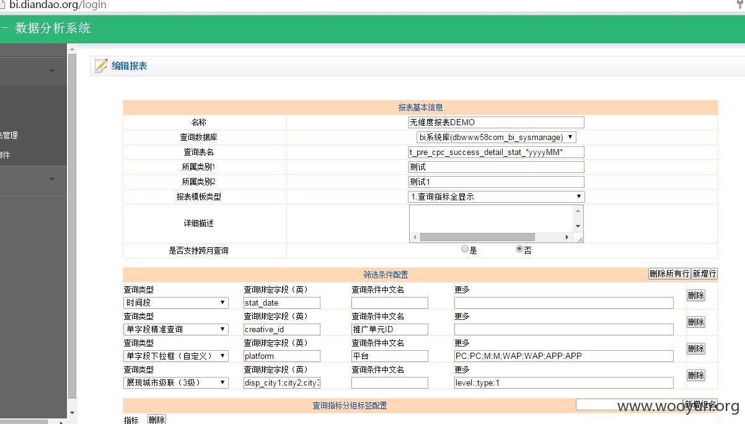Click the edit report pencil icon
Image resolution: width=745 pixels, height=424 pixels.
[101, 66]
